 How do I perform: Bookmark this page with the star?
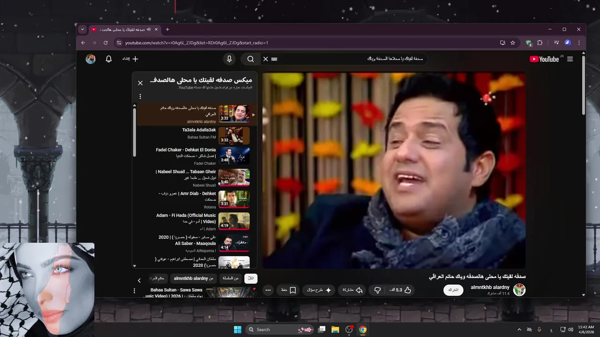(513, 43)
